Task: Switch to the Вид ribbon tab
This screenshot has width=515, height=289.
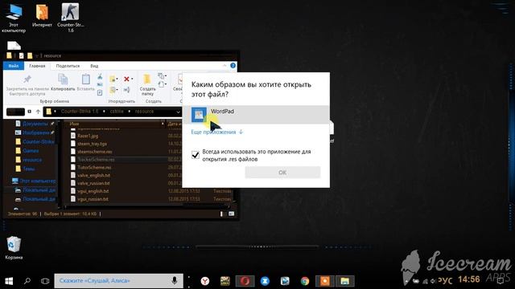Action: [94, 66]
